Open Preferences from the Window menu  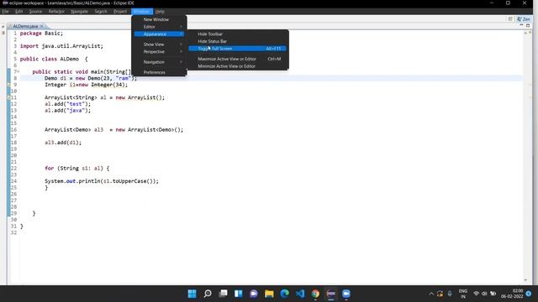[x=159, y=72]
